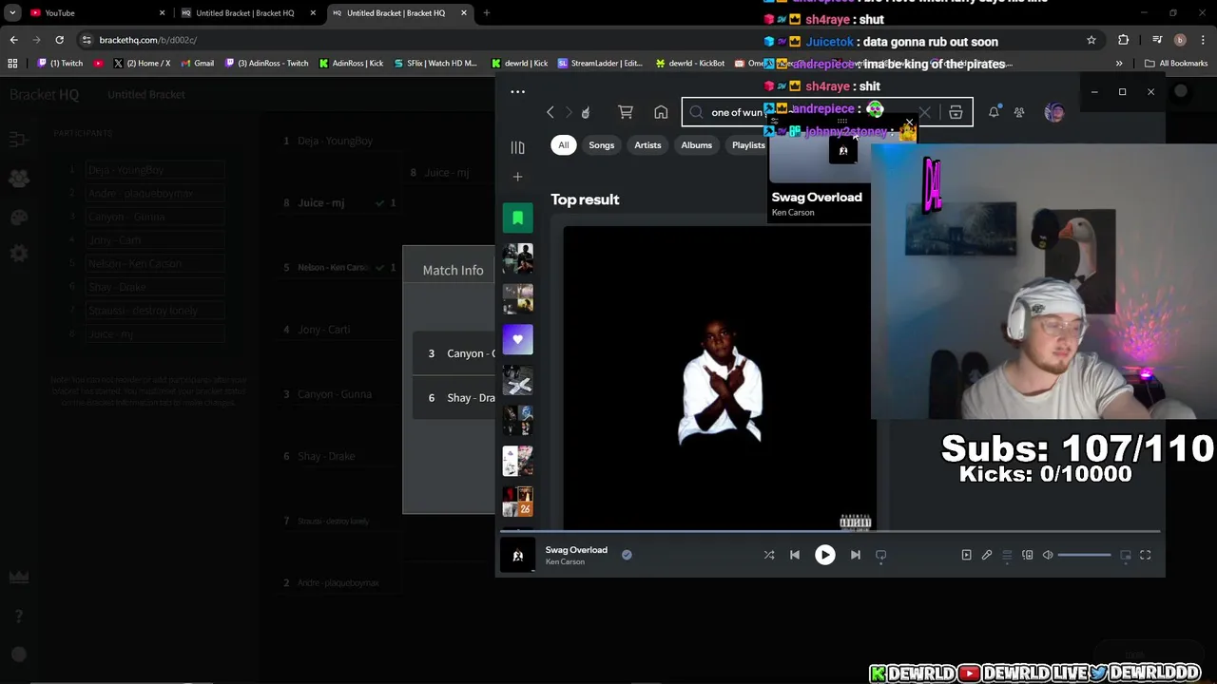Open the playlist cover labeled 26
Screen dimensions: 1217x684
[517, 502]
